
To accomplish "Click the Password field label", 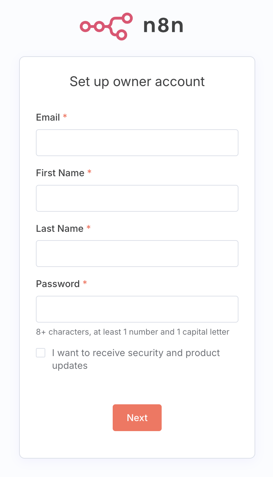I will (58, 284).
